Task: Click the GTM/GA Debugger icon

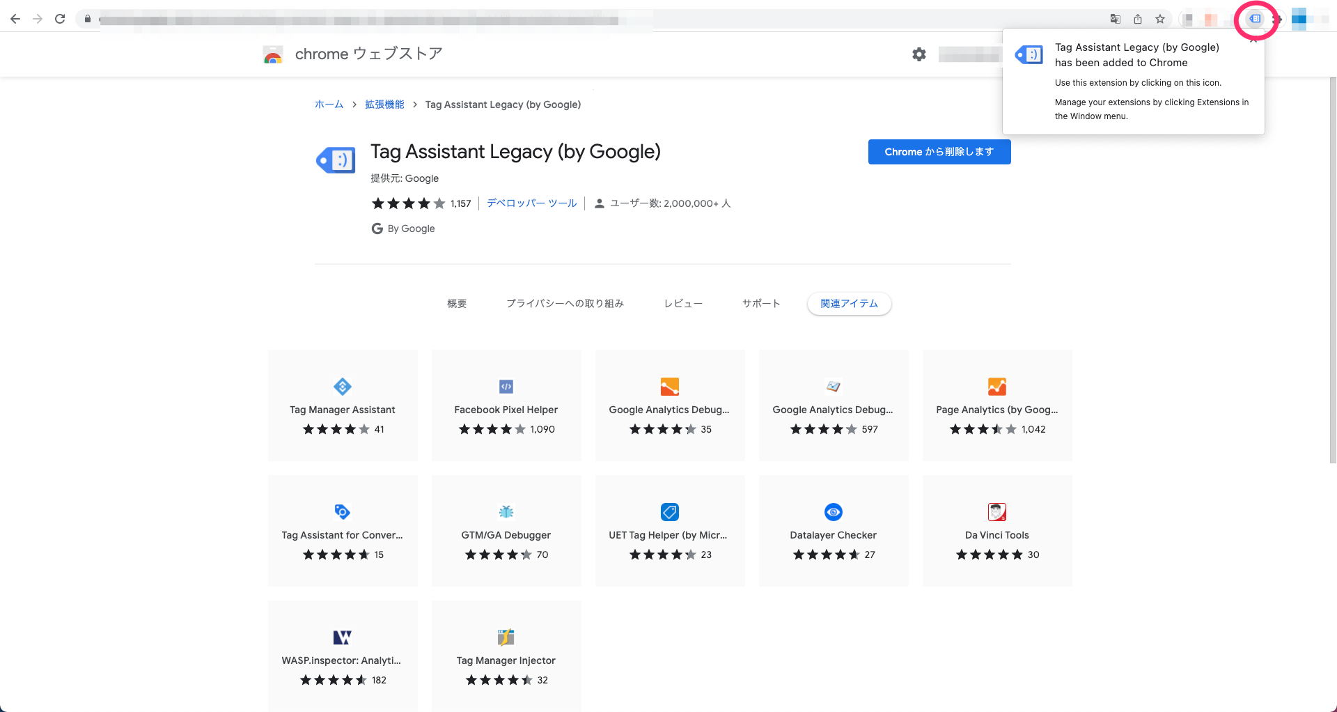Action: pos(506,512)
